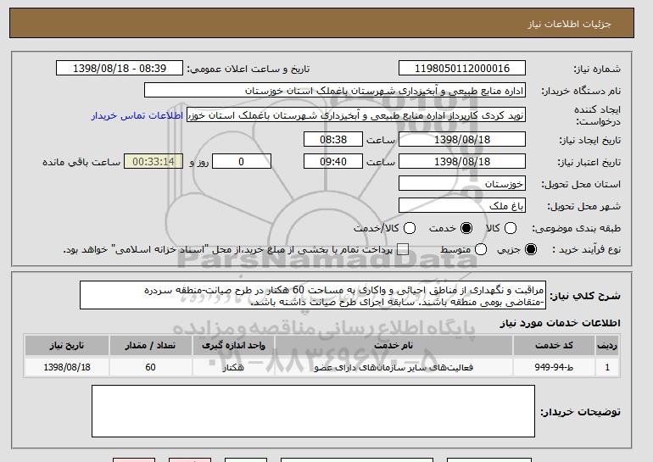653x462 pixels.
Task: Click the نام خدمت column header
Action: (393, 346)
